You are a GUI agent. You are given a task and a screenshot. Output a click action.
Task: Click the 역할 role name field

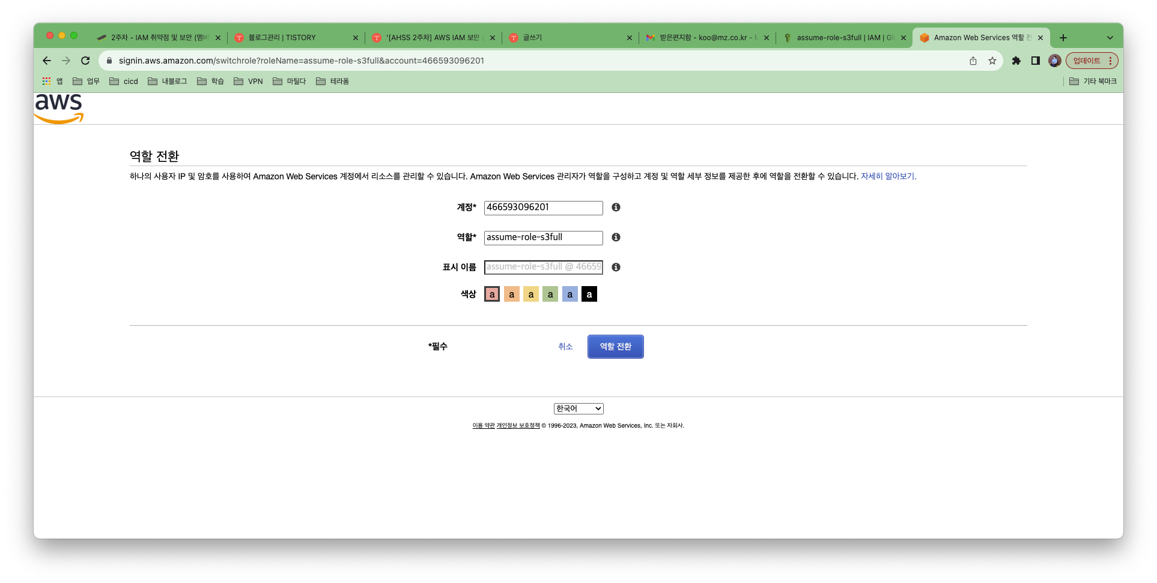click(x=543, y=238)
